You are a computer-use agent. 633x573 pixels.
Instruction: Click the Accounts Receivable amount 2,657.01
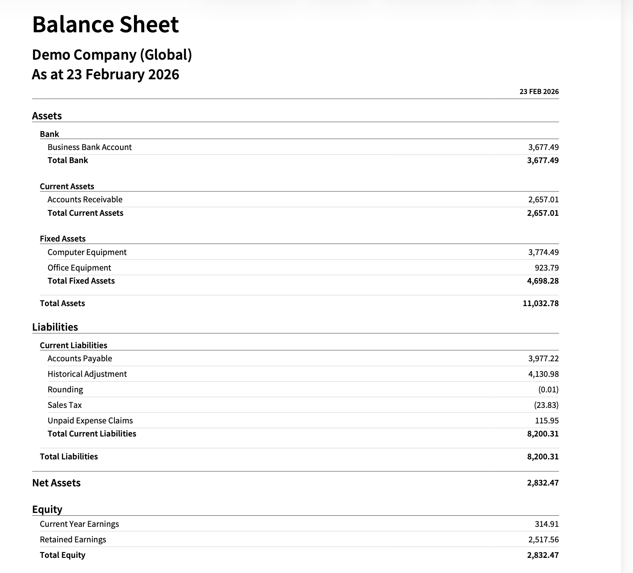coord(543,199)
